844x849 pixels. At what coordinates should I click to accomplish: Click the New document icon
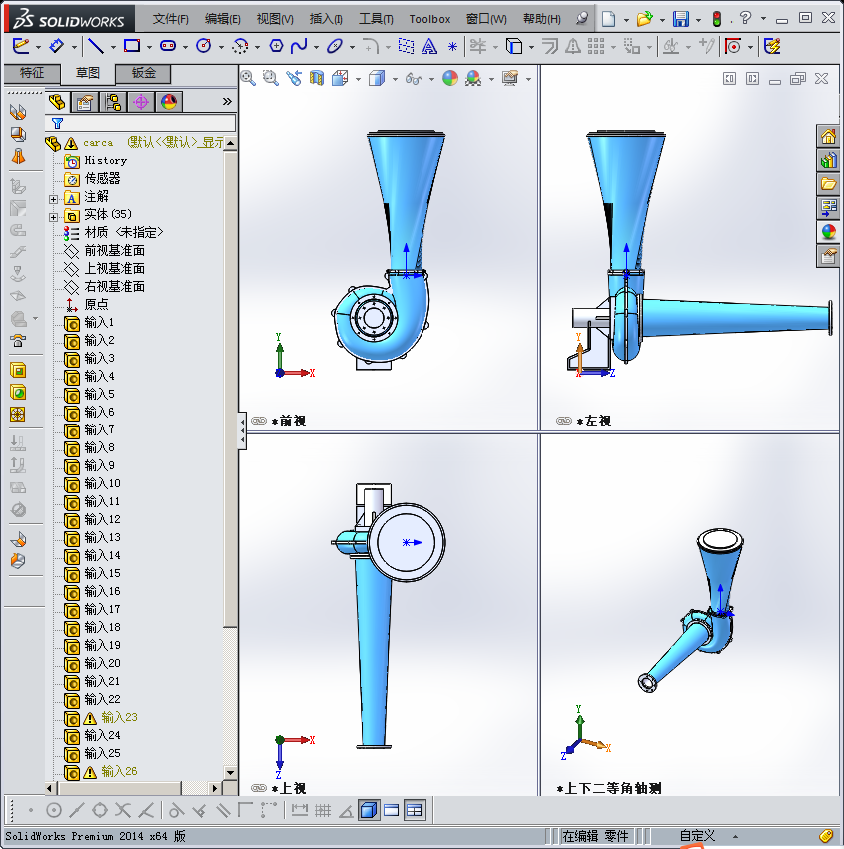click(609, 19)
